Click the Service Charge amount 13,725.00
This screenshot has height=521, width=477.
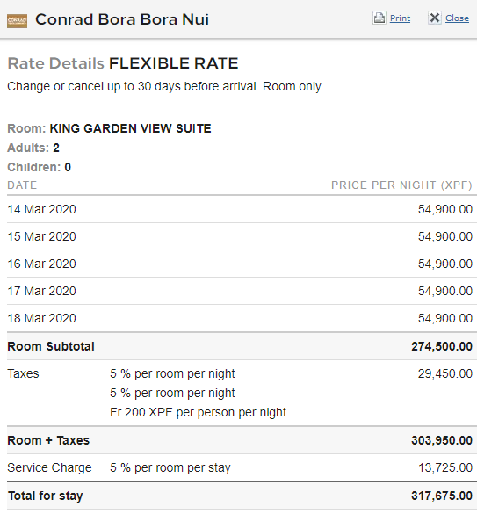445,467
